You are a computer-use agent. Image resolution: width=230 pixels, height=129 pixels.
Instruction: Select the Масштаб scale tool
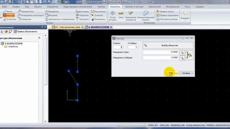click(x=51, y=15)
